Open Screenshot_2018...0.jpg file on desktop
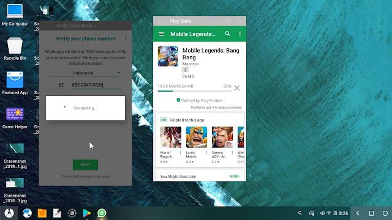Image resolution: width=392 pixels, height=220 pixels. 15,190
